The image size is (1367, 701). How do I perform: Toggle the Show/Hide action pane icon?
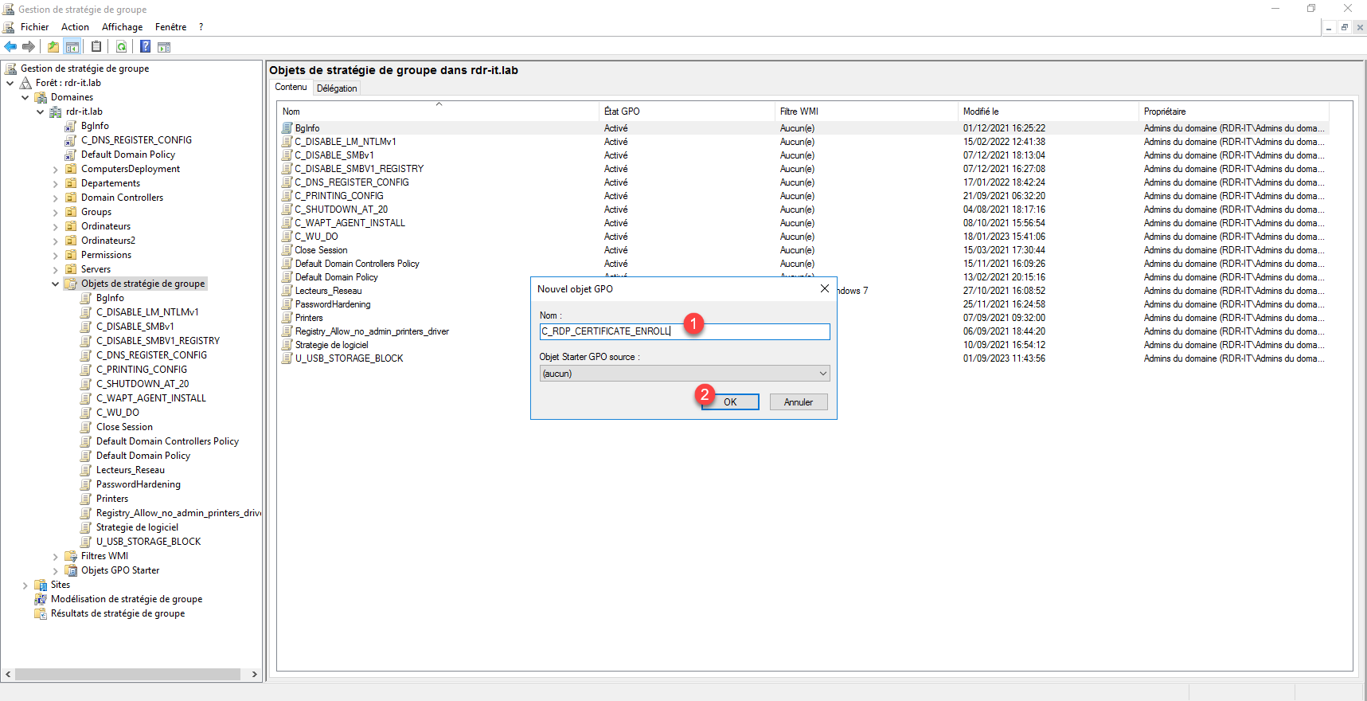point(164,47)
